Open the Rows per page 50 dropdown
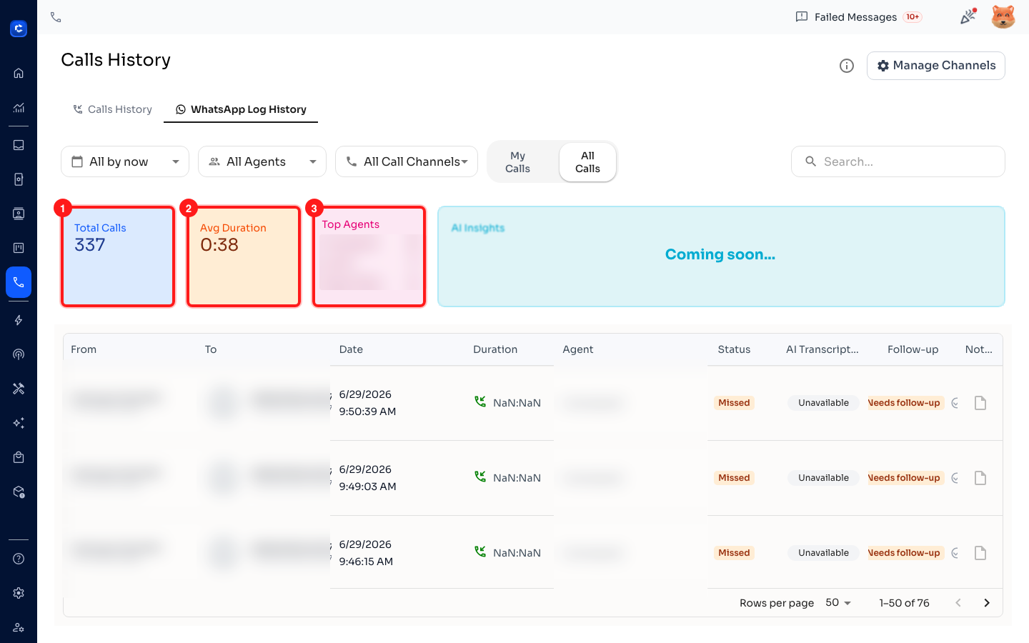Screen dimensions: 1029x643 coord(838,603)
